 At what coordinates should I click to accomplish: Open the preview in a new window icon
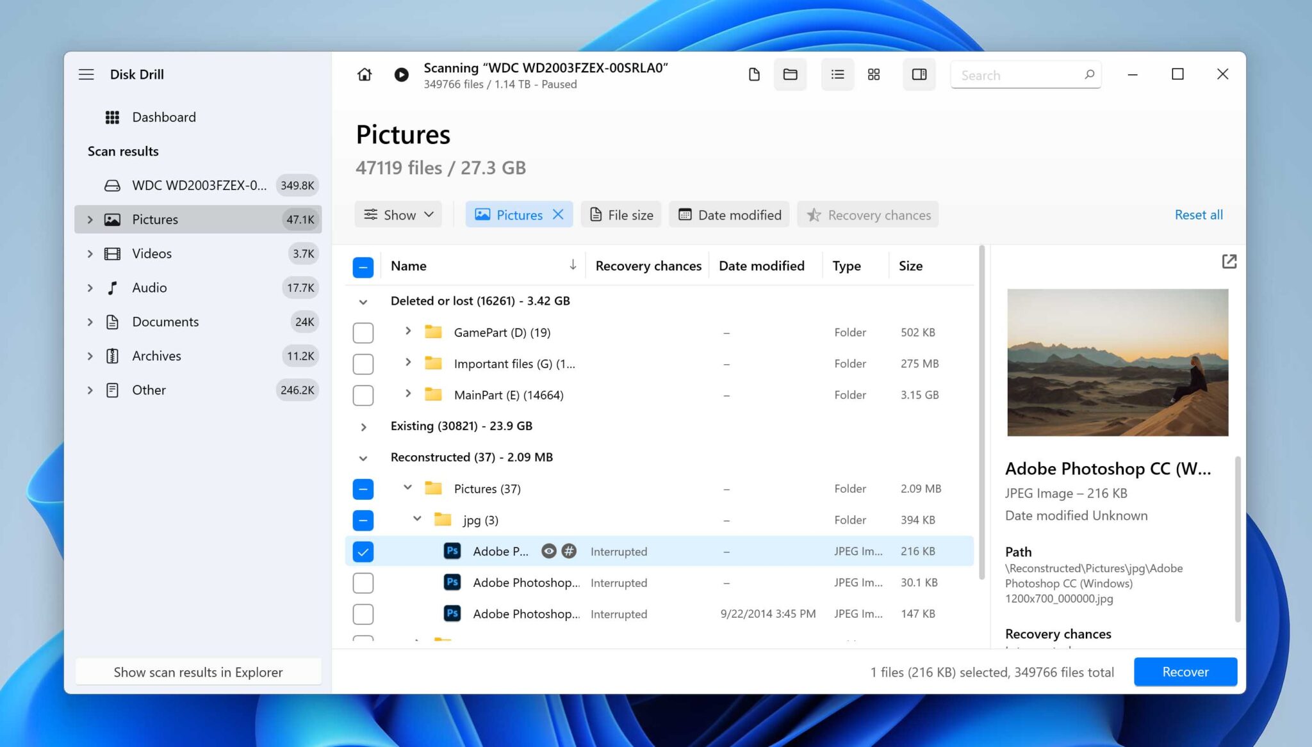[x=1229, y=262]
